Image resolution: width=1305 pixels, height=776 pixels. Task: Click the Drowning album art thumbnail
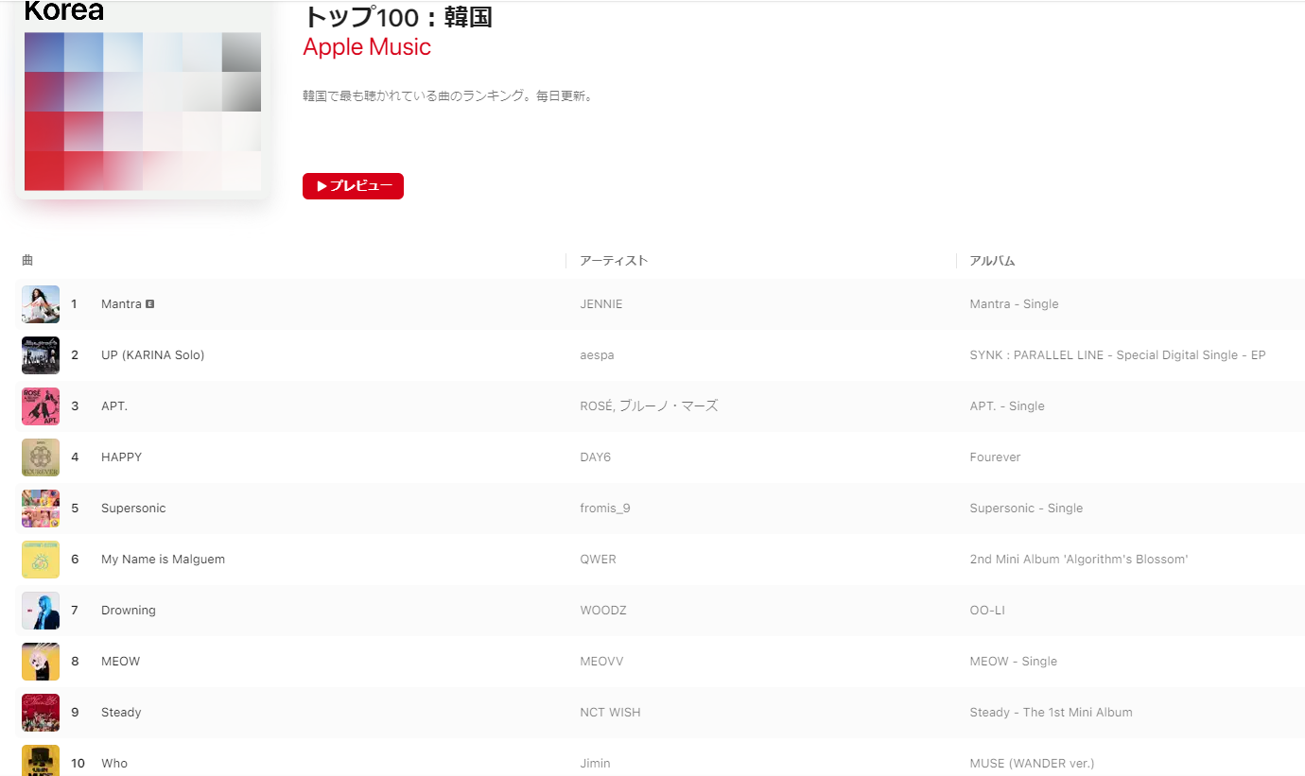click(41, 611)
